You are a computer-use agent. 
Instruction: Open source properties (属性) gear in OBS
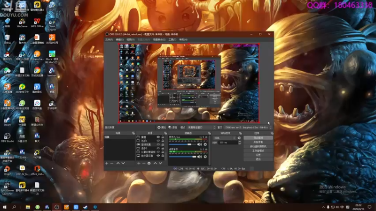(161, 128)
